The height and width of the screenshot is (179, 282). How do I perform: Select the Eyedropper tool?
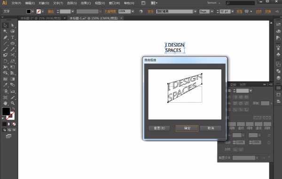point(5,85)
